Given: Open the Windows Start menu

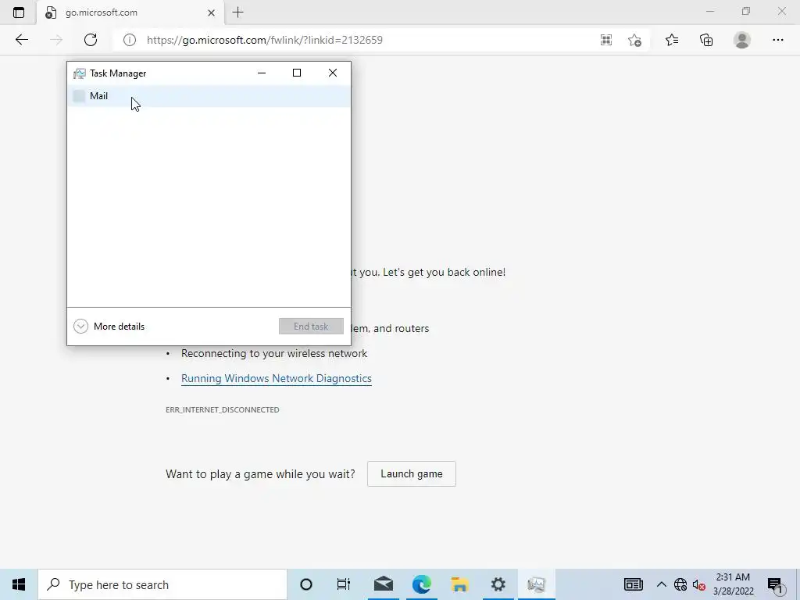Looking at the screenshot, I should point(19,584).
